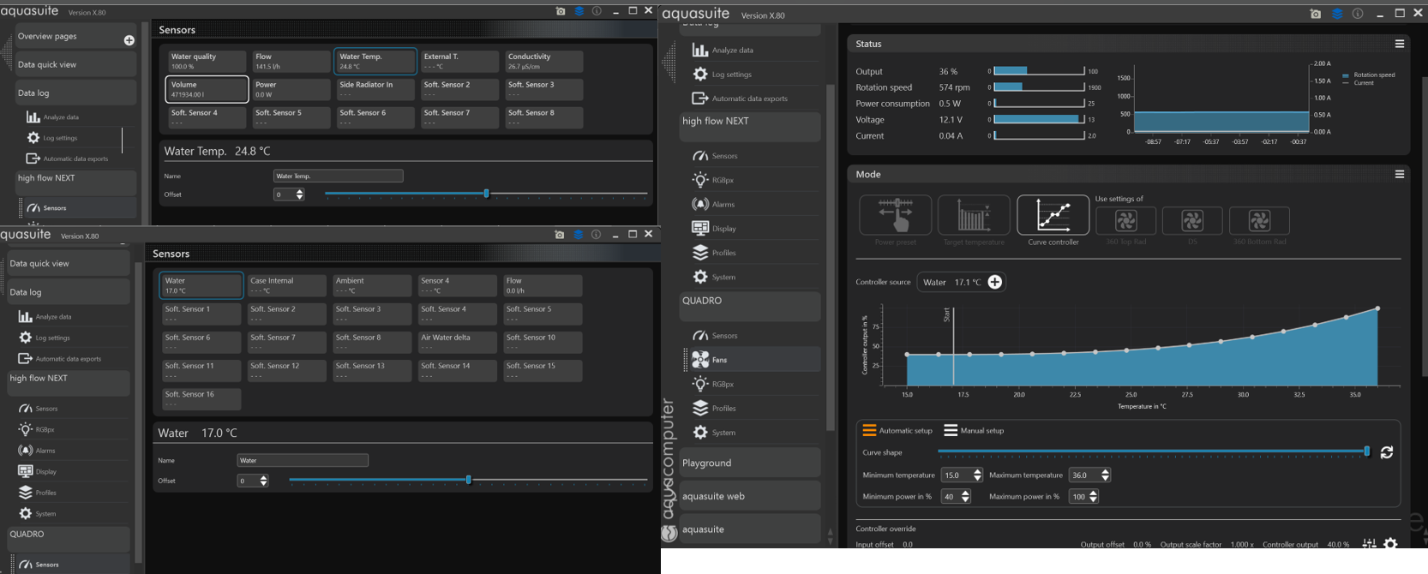
Task: Select the Curve controller mode icon
Action: [1053, 215]
